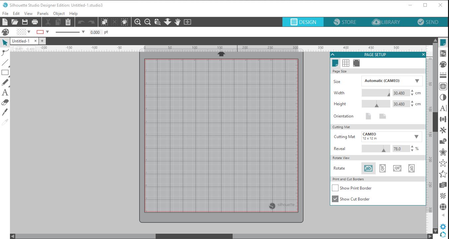Increase the page Width value

(x=412, y=91)
